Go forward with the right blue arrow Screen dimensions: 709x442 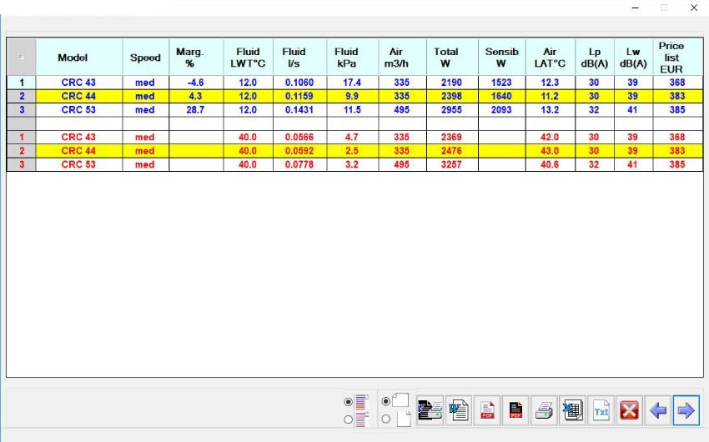[686, 410]
